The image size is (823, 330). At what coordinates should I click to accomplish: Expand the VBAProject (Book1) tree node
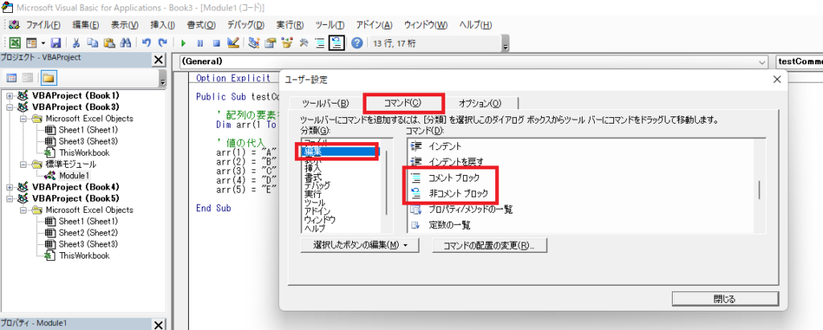10,96
